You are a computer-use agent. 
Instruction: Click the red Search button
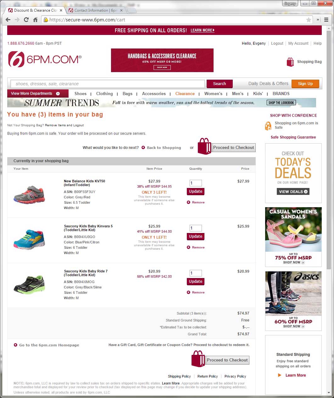[220, 84]
